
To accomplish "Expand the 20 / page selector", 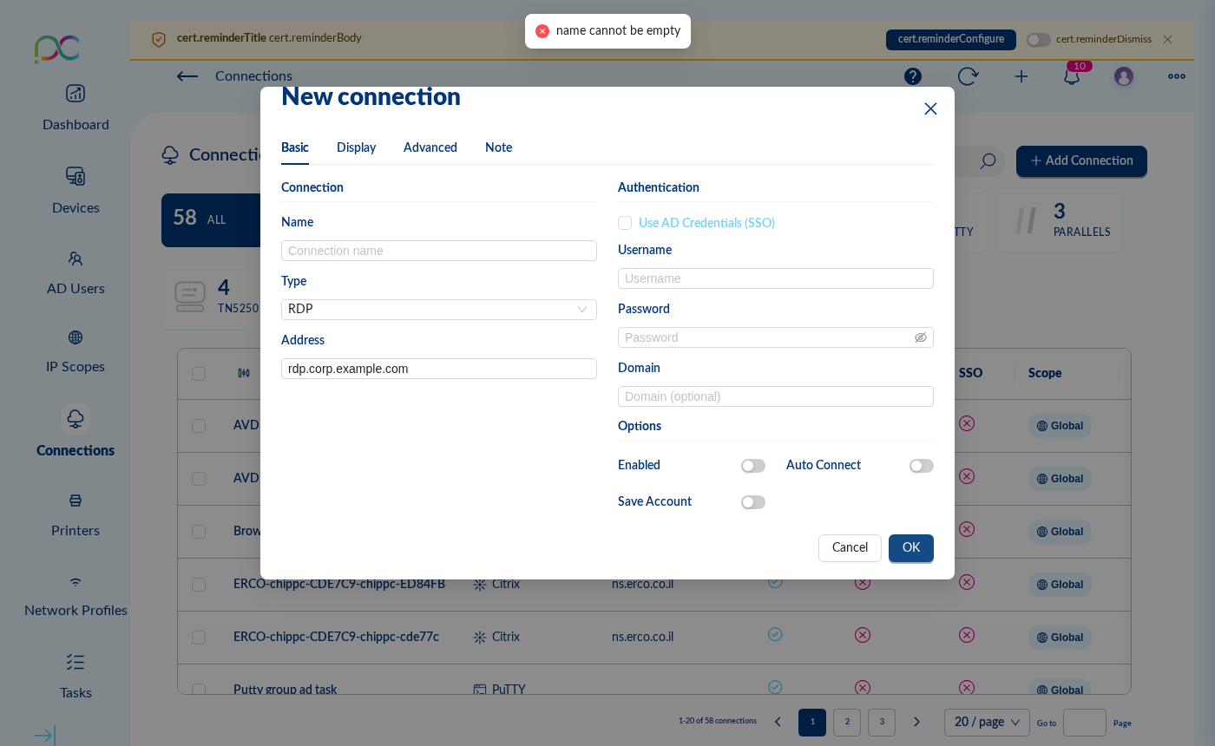I will click(x=987, y=722).
